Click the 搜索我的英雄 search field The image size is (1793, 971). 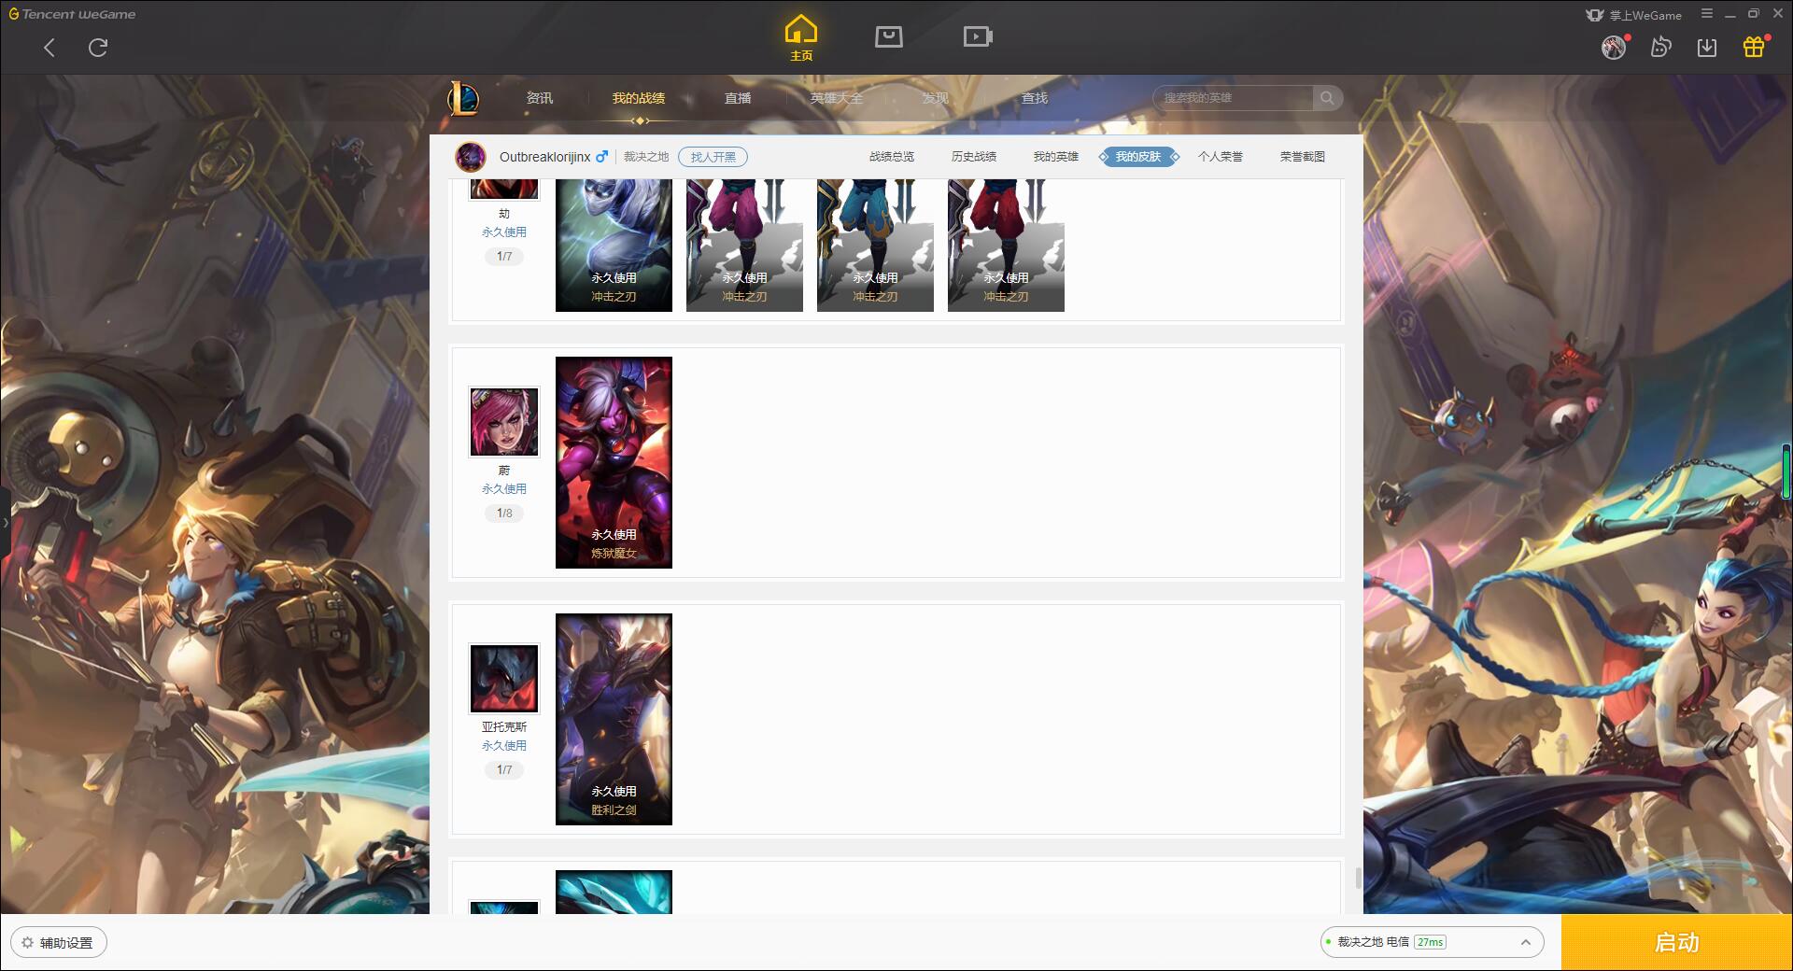click(x=1234, y=98)
